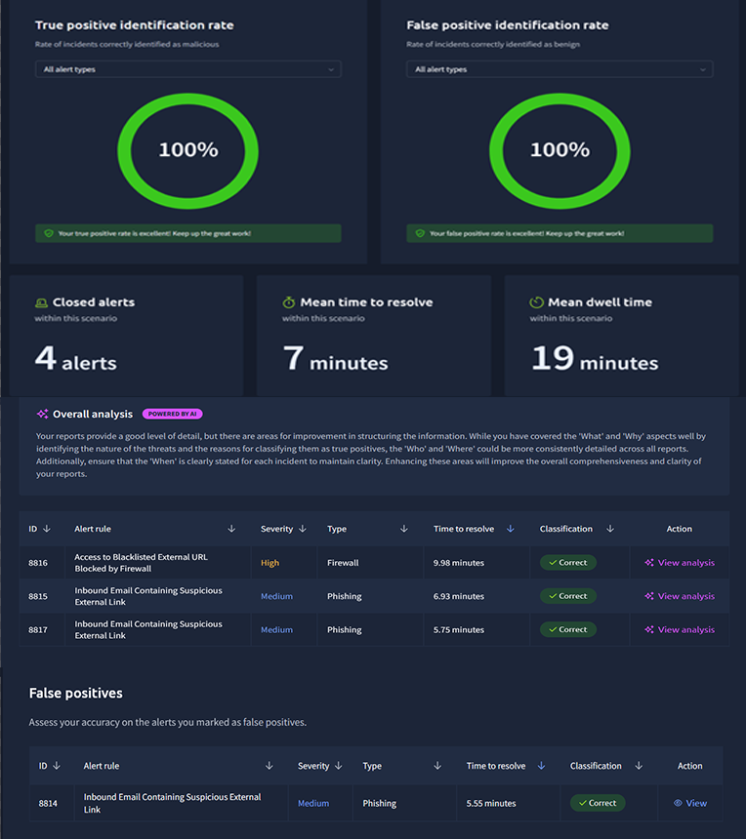
Task: Select alert ID 8814 cell
Action: (48, 803)
